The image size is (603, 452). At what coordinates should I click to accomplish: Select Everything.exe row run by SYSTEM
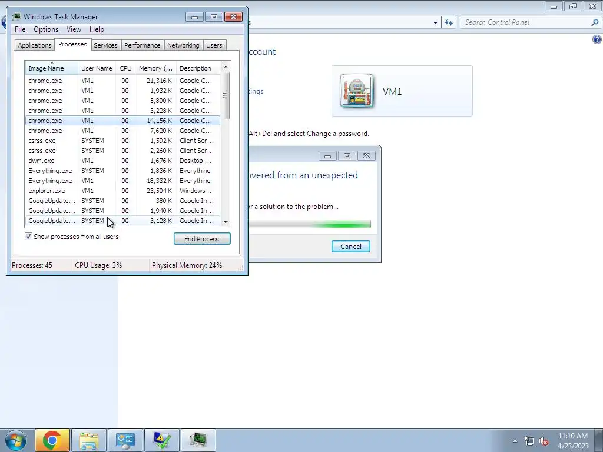coord(122,171)
